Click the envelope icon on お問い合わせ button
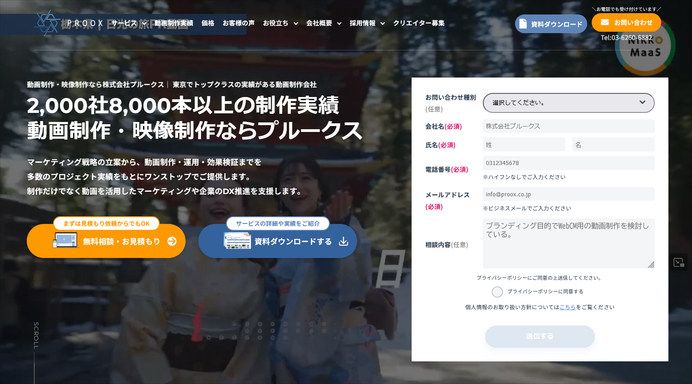This screenshot has width=692, height=384. tap(604, 22)
